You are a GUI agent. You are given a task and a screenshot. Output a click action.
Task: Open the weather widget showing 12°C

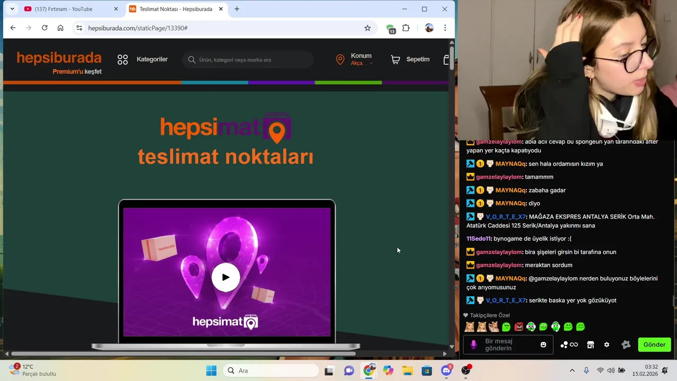33,370
